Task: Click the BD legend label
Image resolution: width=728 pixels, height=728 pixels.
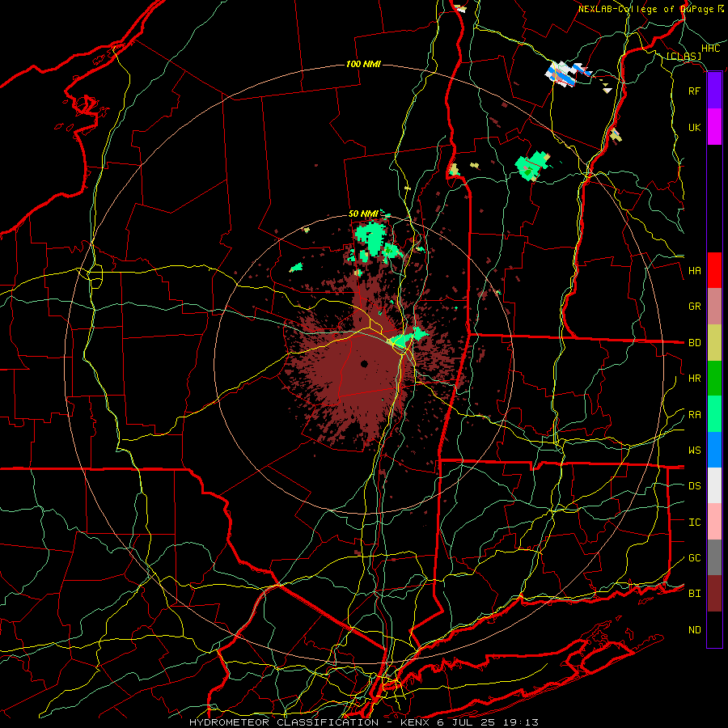Action: pos(694,343)
